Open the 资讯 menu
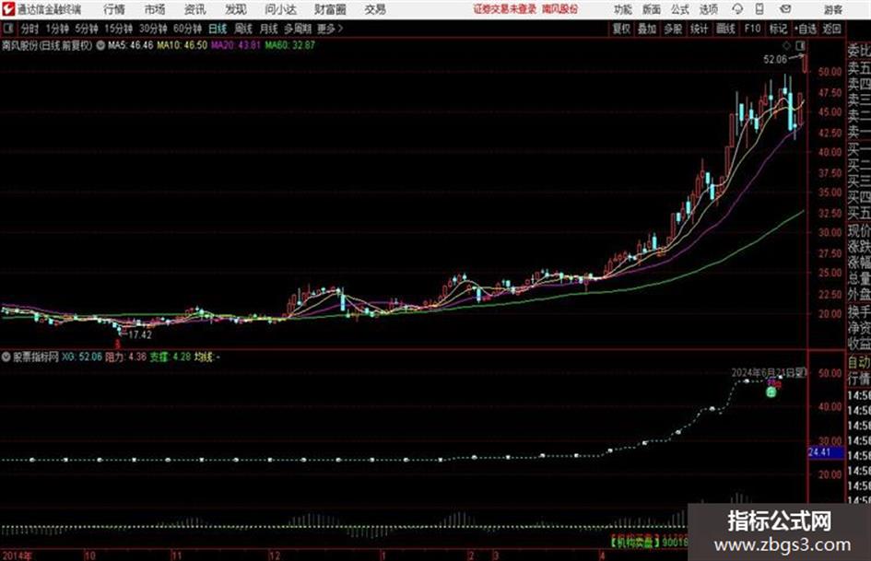 (195, 9)
